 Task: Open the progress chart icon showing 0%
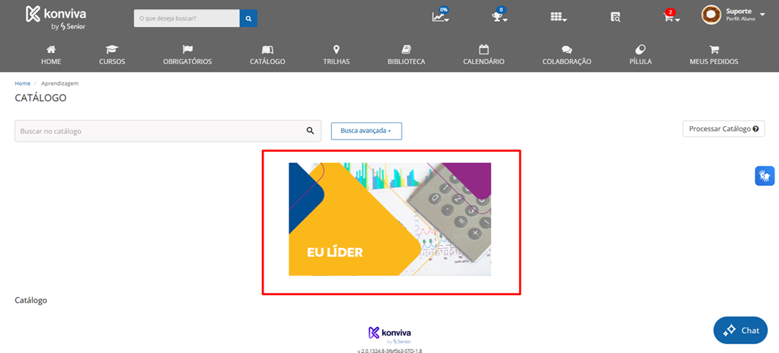coord(441,15)
